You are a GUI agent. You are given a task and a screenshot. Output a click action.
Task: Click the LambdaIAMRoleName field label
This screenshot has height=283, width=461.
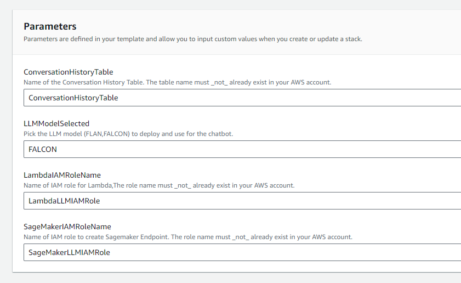[x=62, y=175]
